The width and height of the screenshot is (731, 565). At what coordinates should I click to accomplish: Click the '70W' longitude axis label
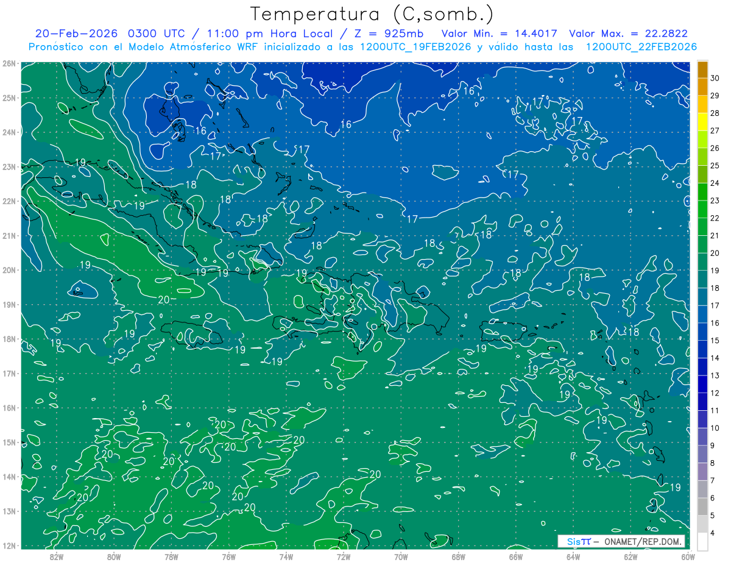(401, 556)
